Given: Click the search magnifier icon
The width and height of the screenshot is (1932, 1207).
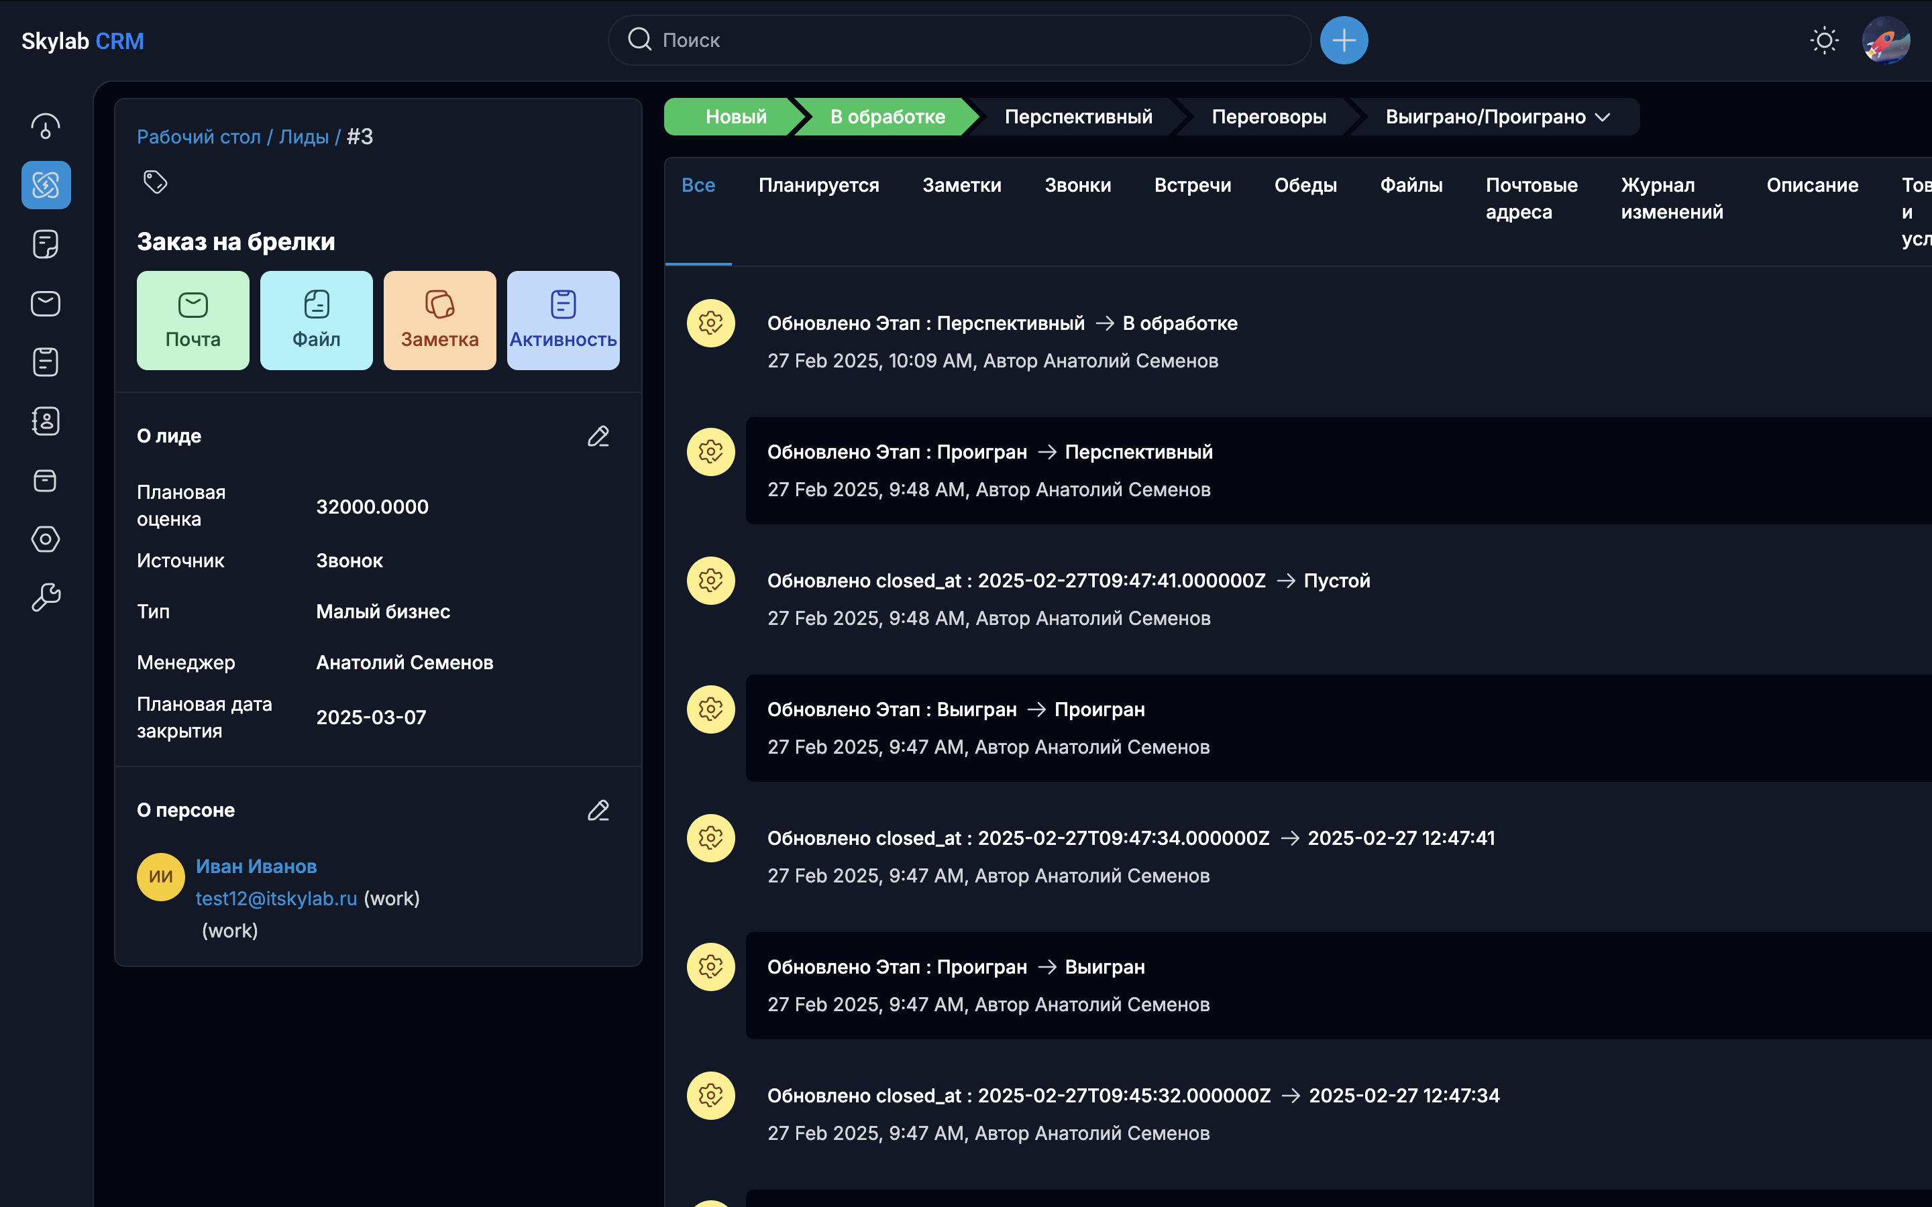Looking at the screenshot, I should pos(639,39).
